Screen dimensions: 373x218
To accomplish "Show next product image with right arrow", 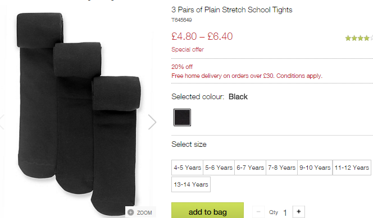I will tap(152, 122).
